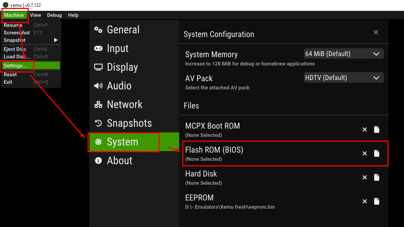
Task: Click the monitor icon beside Display
Action: (98, 67)
